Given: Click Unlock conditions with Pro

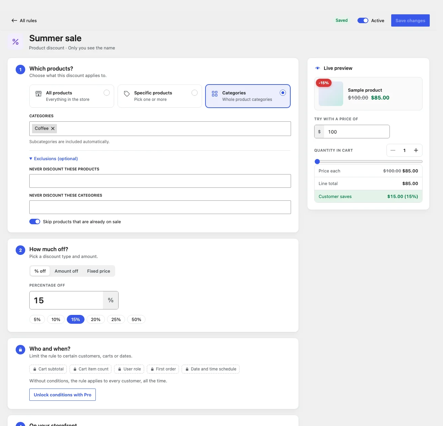Looking at the screenshot, I should click(62, 395).
